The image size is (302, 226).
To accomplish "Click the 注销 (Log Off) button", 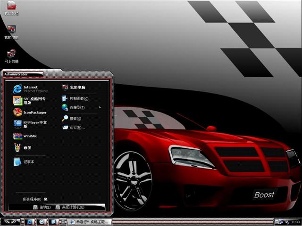I will tap(42, 207).
